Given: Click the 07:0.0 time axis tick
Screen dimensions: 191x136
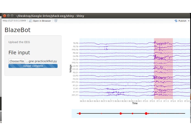Looking at the screenshot, I should pos(145,101).
